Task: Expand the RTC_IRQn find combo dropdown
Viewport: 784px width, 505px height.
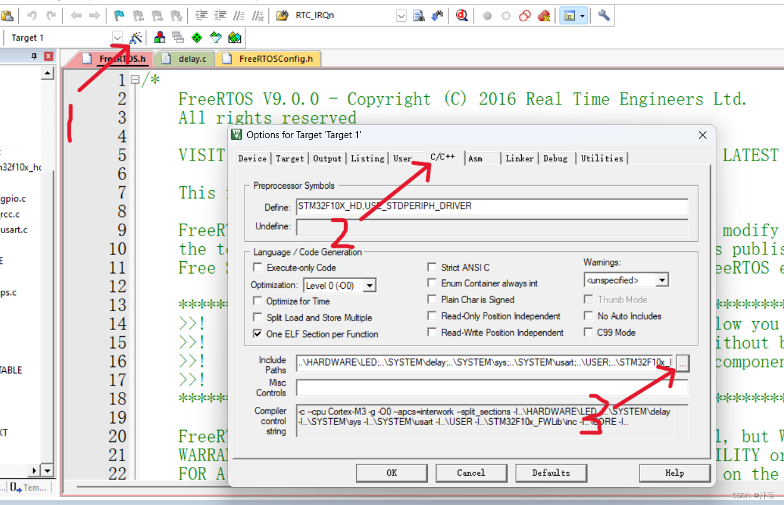Action: [401, 16]
